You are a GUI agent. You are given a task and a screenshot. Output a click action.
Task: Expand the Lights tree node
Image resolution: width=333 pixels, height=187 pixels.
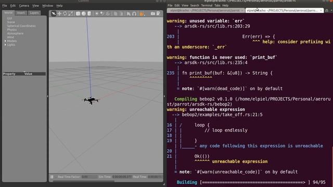[5, 45]
